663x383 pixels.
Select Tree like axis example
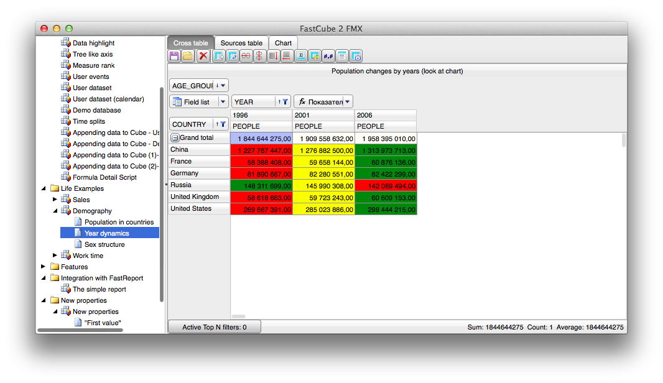click(93, 54)
